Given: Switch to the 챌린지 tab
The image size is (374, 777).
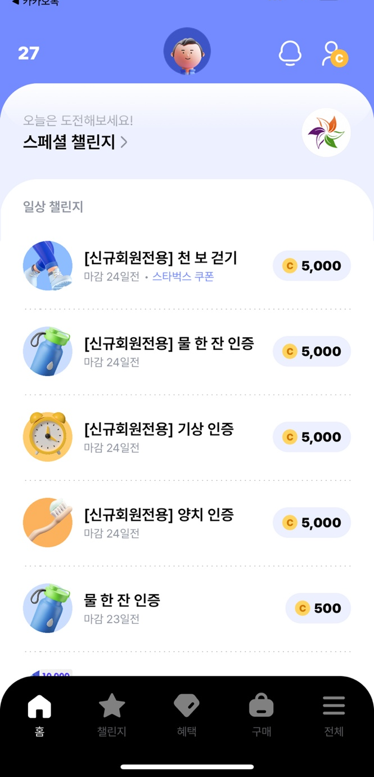Looking at the screenshot, I should click(112, 714).
